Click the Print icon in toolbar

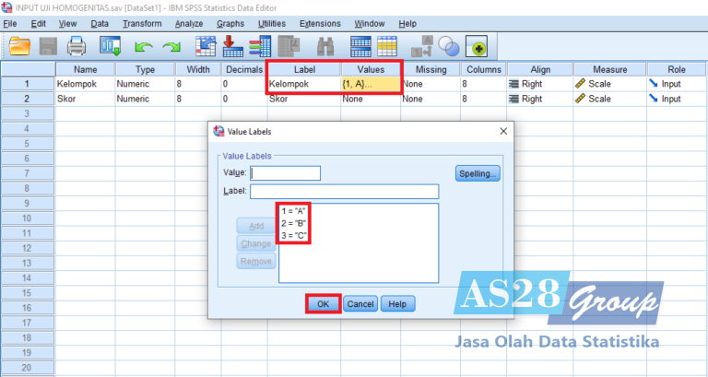click(76, 45)
